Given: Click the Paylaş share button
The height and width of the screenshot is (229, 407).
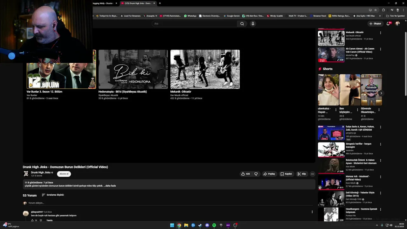Looking at the screenshot, I should coord(269,174).
